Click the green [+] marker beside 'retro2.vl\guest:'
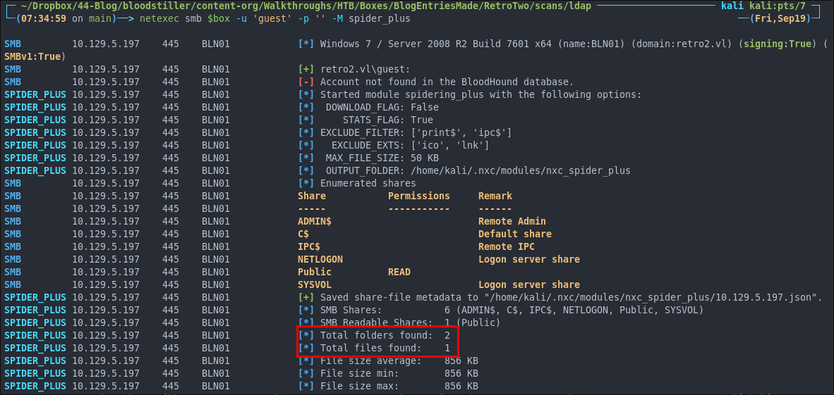The image size is (834, 395). click(306, 69)
